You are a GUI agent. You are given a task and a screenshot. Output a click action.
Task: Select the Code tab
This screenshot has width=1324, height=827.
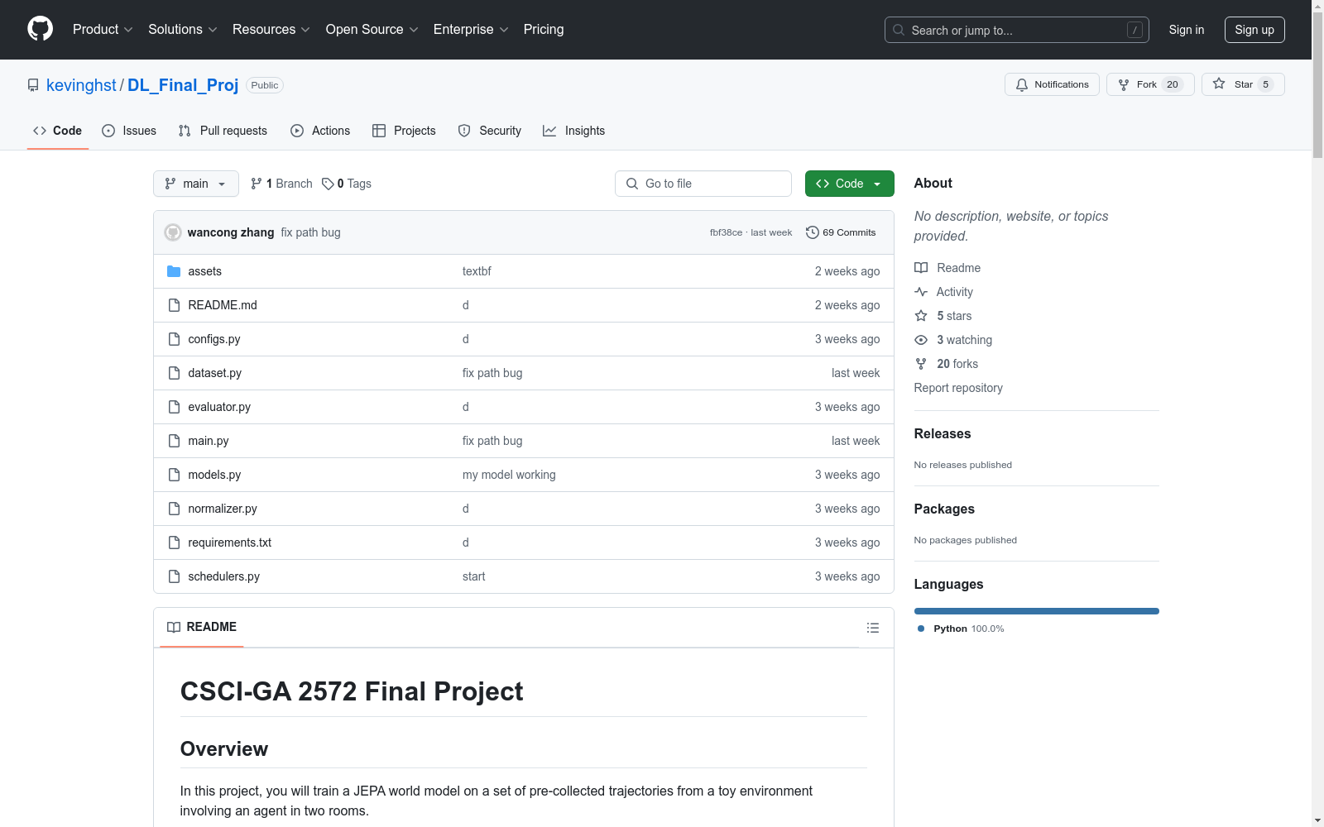(58, 131)
